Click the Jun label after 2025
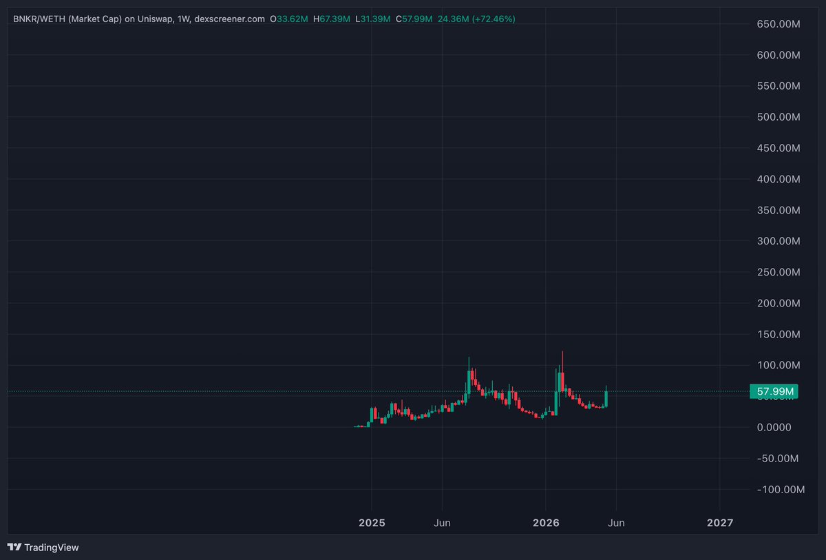This screenshot has height=560, width=826. (442, 523)
